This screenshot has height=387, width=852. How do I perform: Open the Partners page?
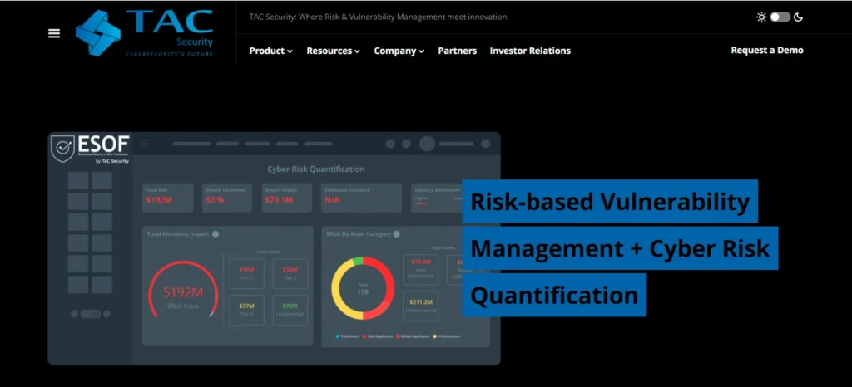(x=457, y=51)
